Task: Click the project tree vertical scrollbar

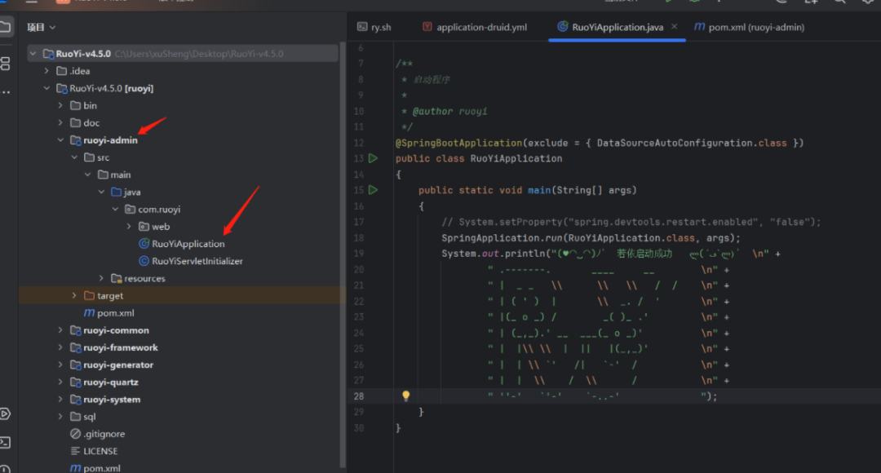Action: coord(342,253)
